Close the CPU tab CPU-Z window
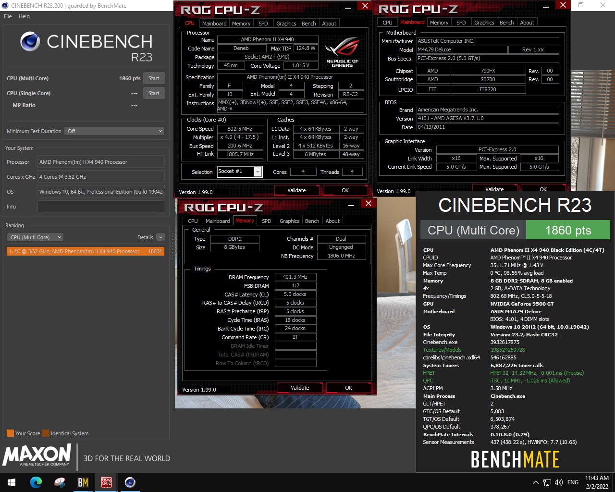The image size is (615, 492). pyautogui.click(x=365, y=6)
